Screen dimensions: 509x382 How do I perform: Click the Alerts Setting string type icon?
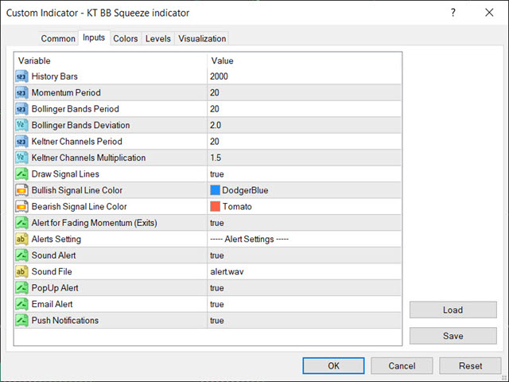click(x=21, y=239)
